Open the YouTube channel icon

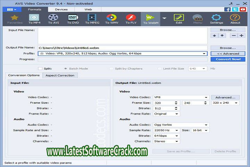click(x=243, y=9)
